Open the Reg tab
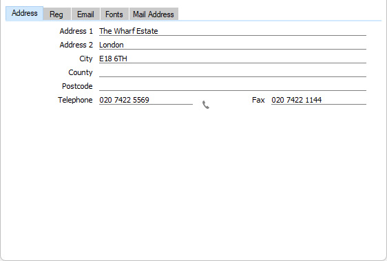Viewport: 387px width, 261px height. click(56, 14)
